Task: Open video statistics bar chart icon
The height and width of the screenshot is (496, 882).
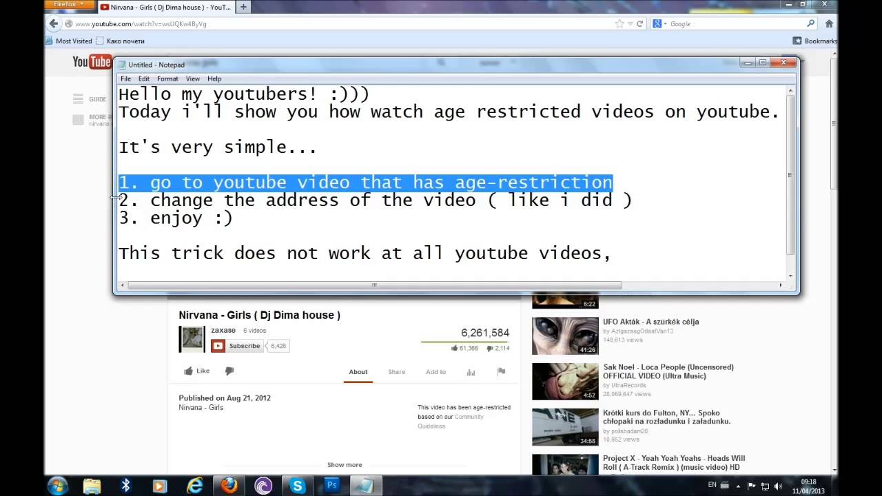Action: pos(471,372)
